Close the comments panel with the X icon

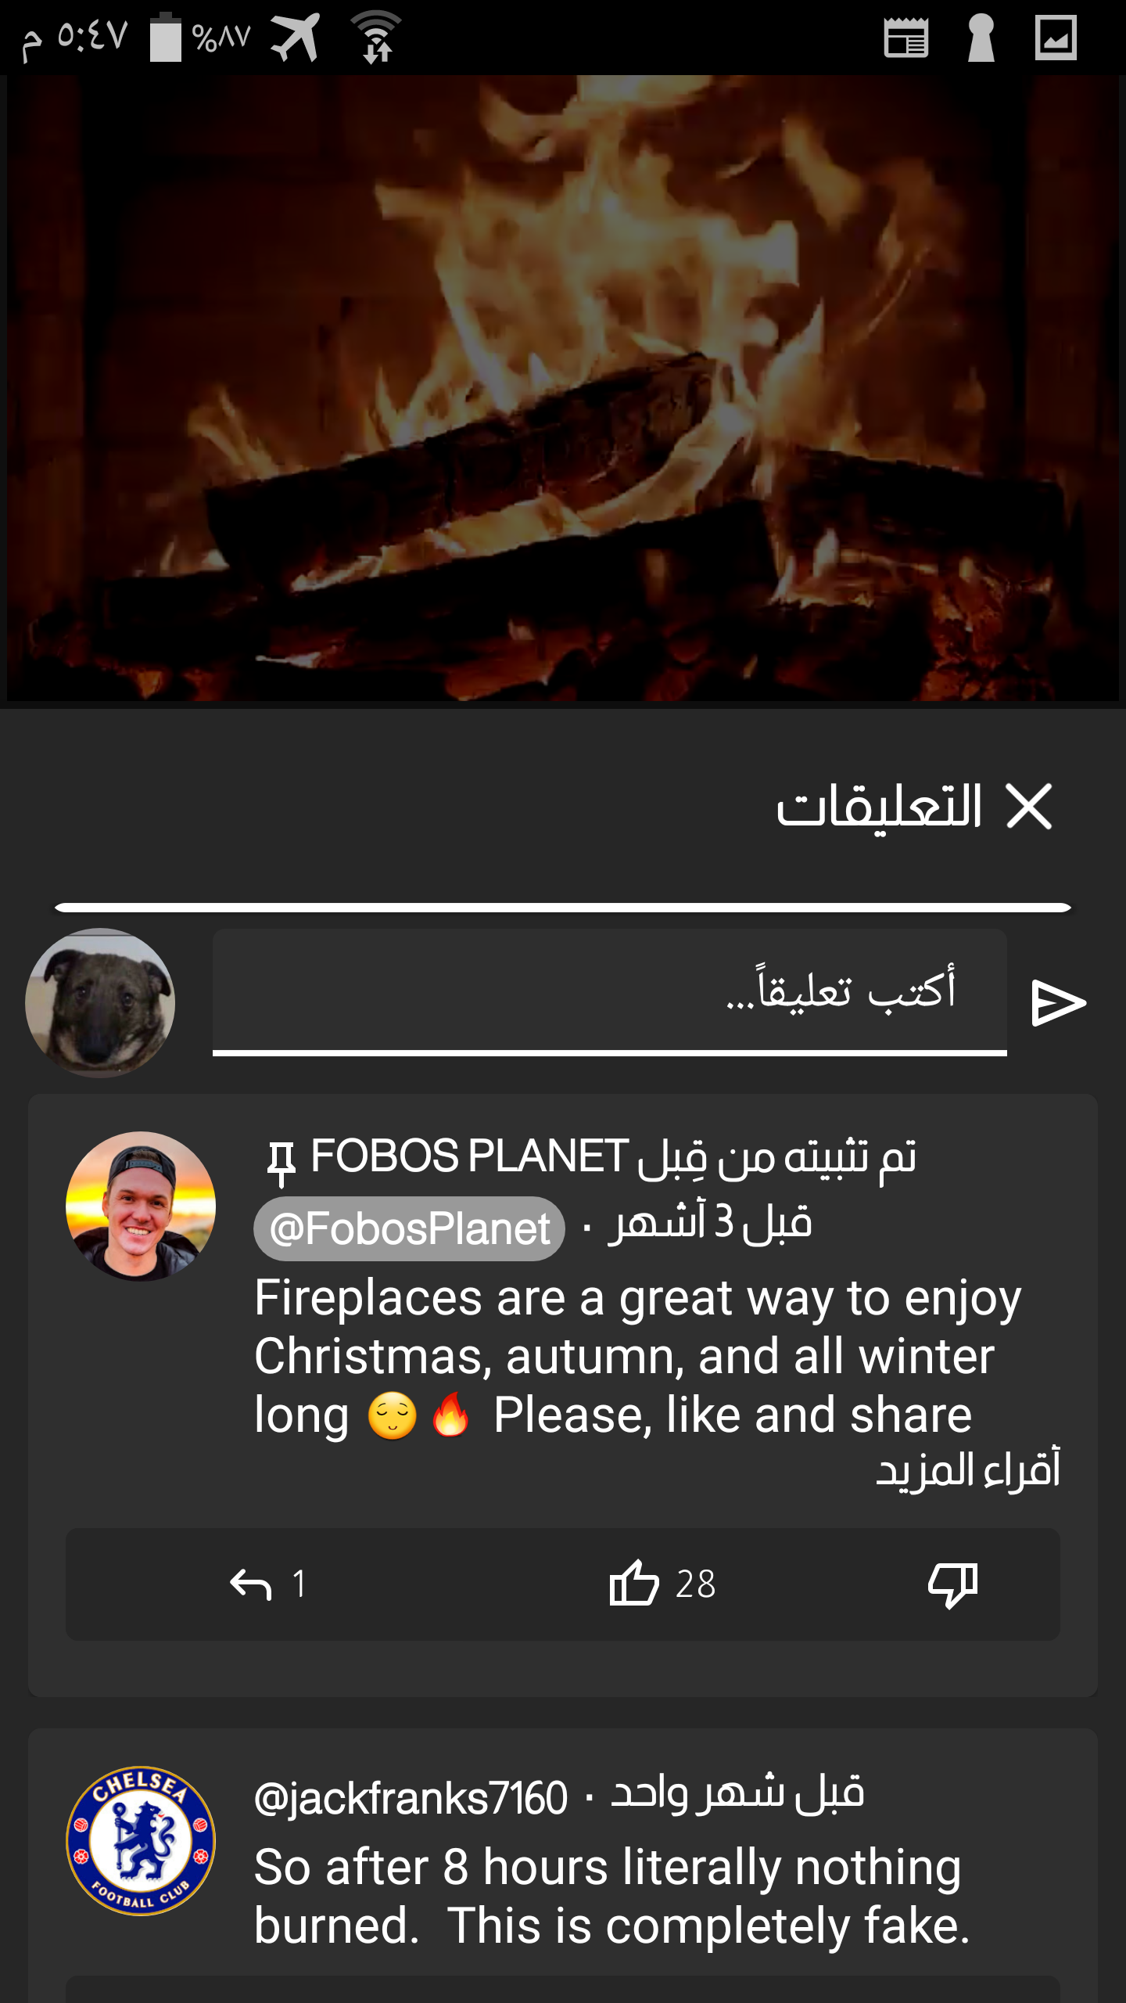[x=1029, y=806]
